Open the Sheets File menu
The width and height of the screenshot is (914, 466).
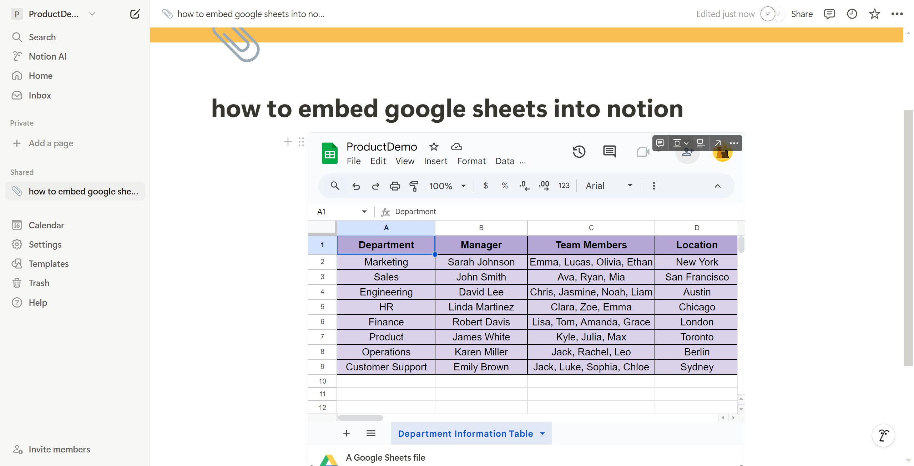tap(354, 161)
